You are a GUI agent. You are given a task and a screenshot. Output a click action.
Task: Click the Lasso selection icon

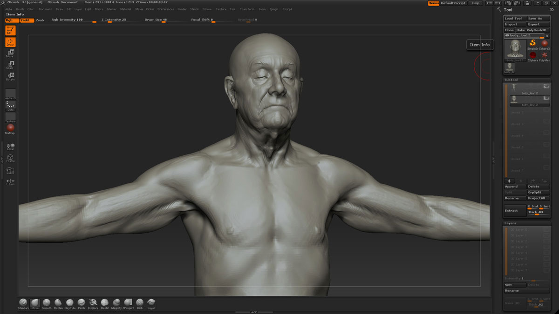pyautogui.click(x=10, y=171)
